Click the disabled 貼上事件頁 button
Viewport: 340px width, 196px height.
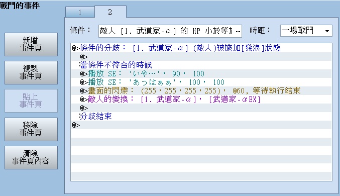[31, 101]
